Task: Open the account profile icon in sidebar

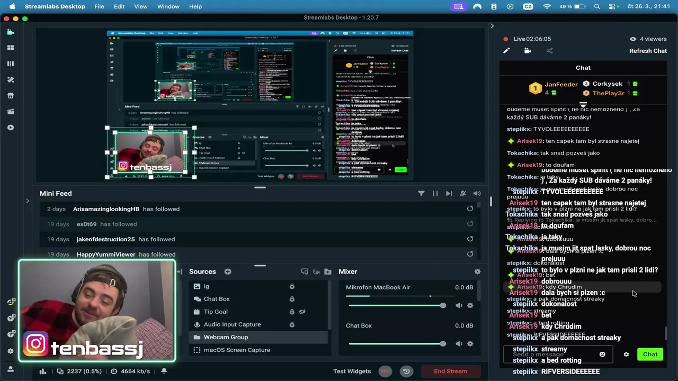Action: click(x=10, y=368)
